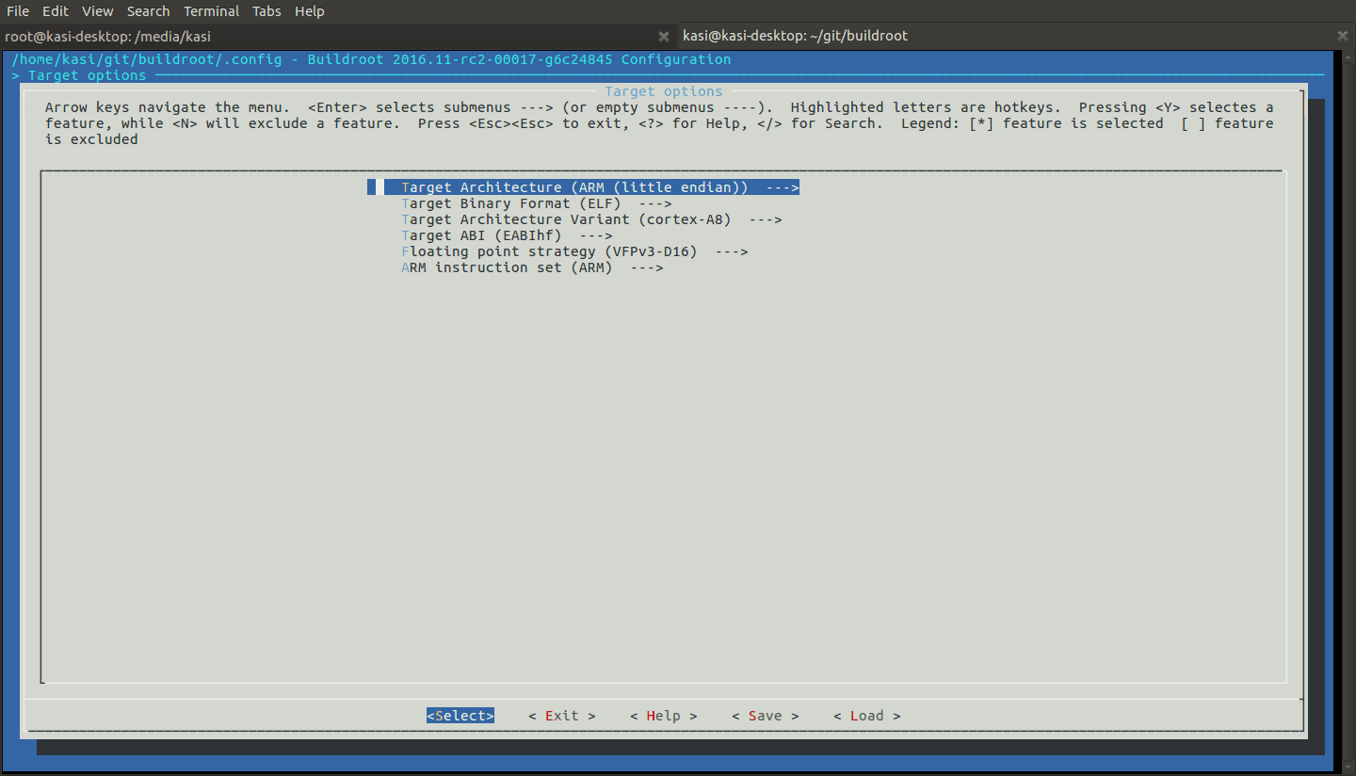Screen dimensions: 1356x776
Task: Open the Edit menu
Action: pos(56,11)
